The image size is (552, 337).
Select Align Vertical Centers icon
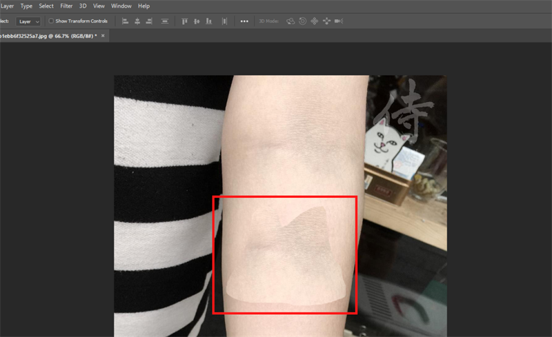pyautogui.click(x=197, y=21)
